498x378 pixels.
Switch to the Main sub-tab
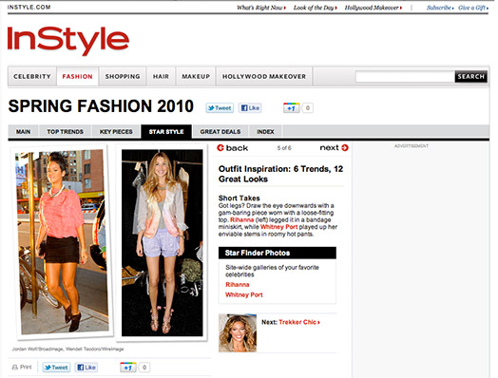(x=23, y=132)
